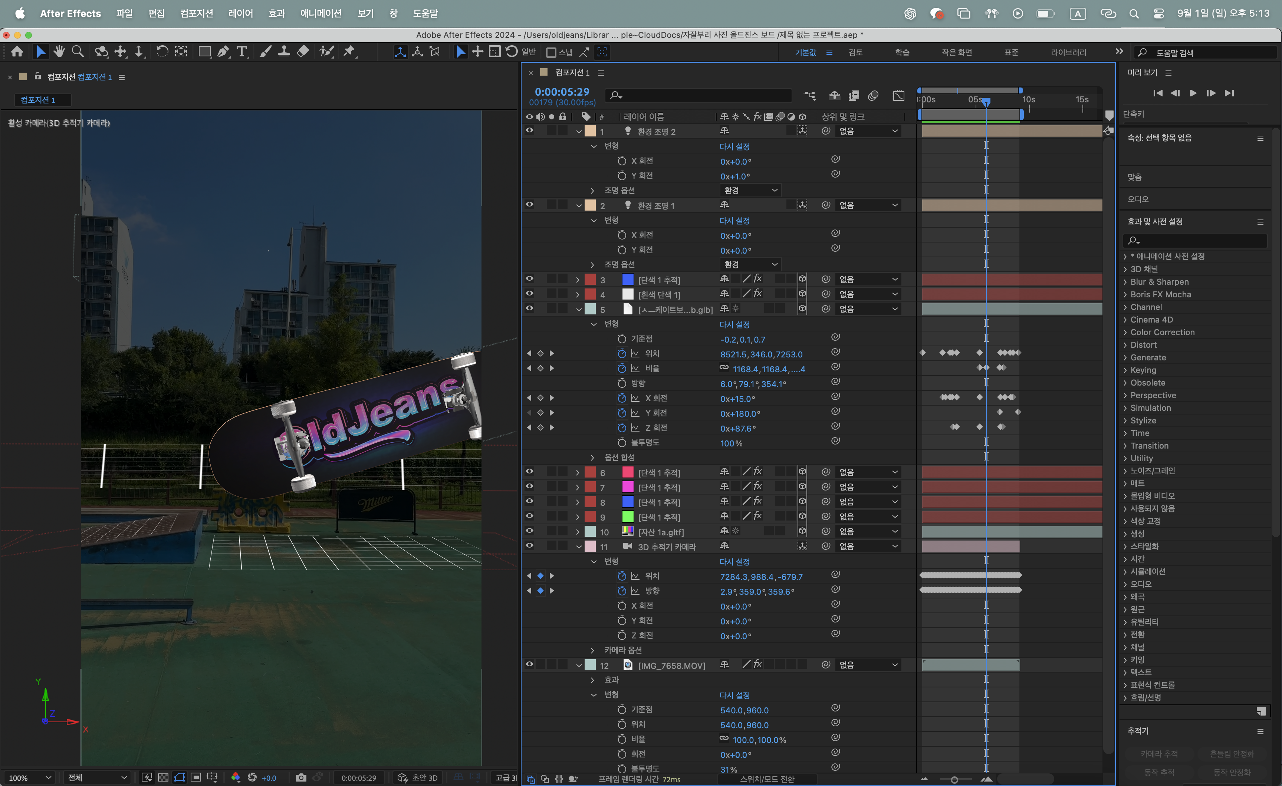
Task: Select the Puppet Pin tool
Action: [x=349, y=52]
